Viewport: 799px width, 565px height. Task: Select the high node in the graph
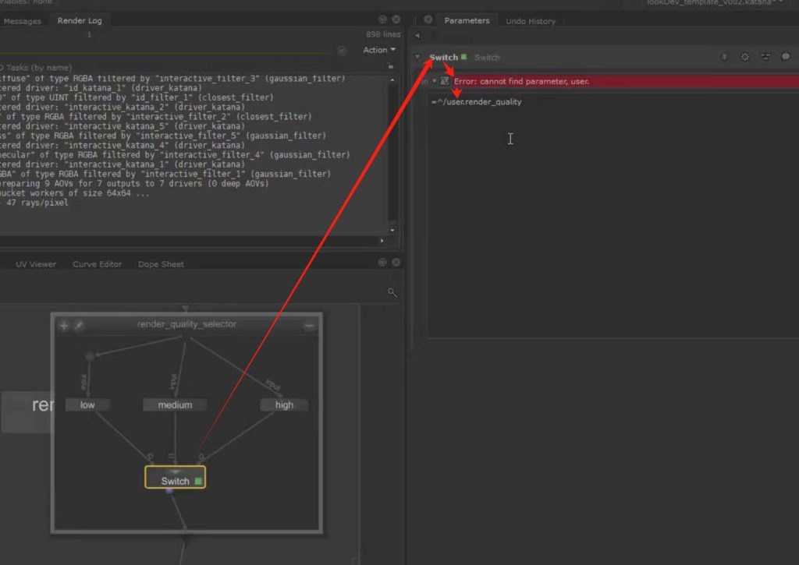[284, 405]
